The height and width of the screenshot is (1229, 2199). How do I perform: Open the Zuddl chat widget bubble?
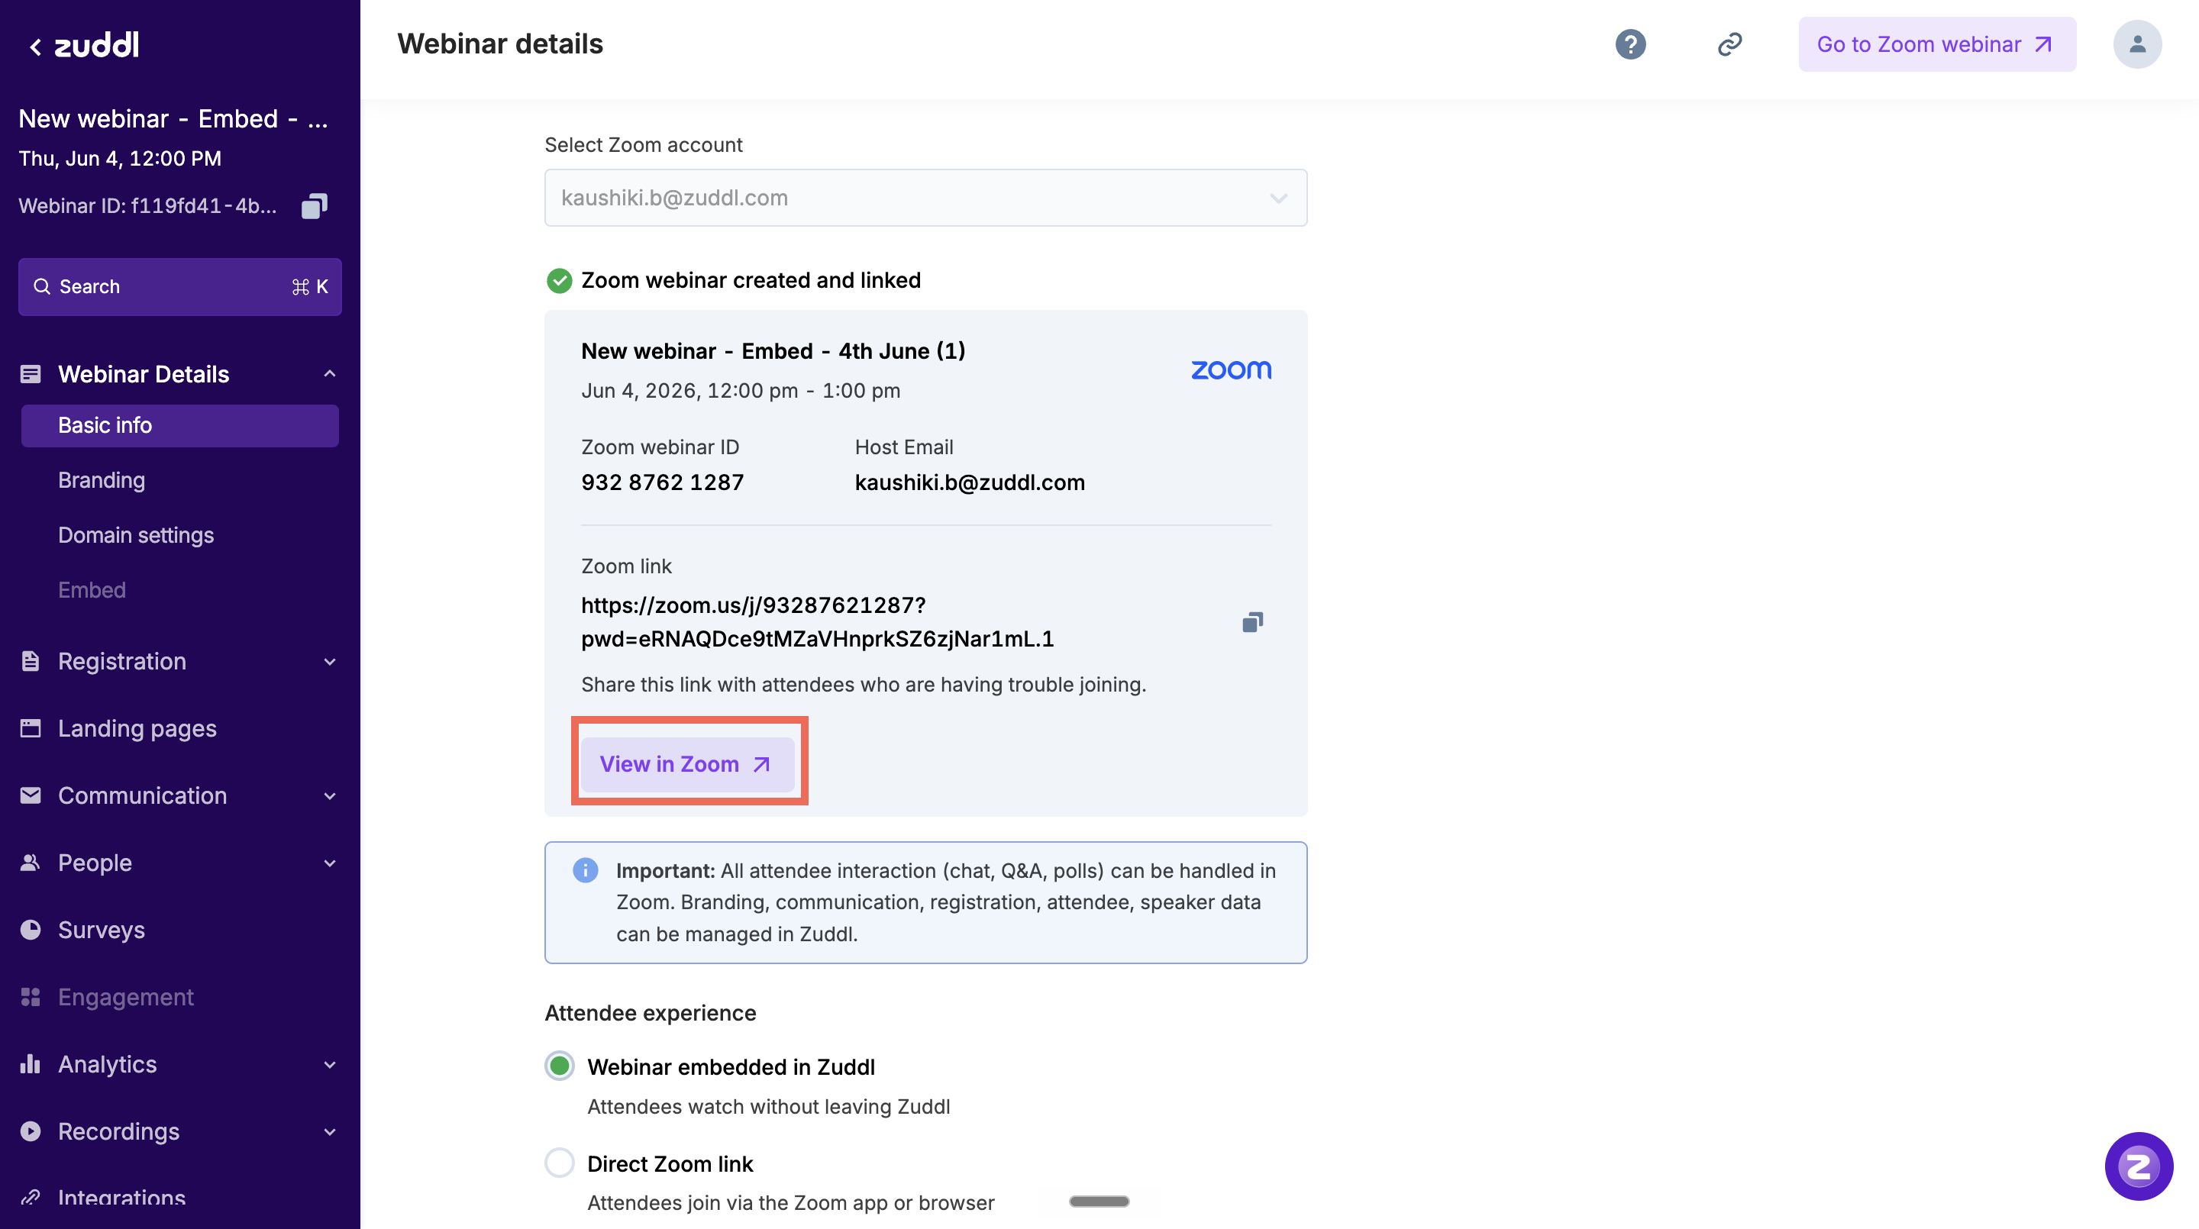click(2139, 1166)
